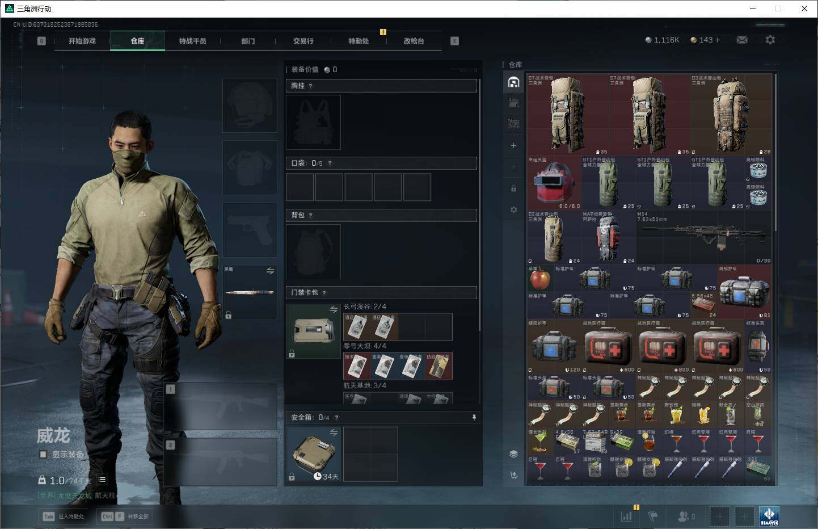Image resolution: width=818 pixels, height=529 pixels.
Task: Select primary weapon slot 2
Action: click(220, 461)
